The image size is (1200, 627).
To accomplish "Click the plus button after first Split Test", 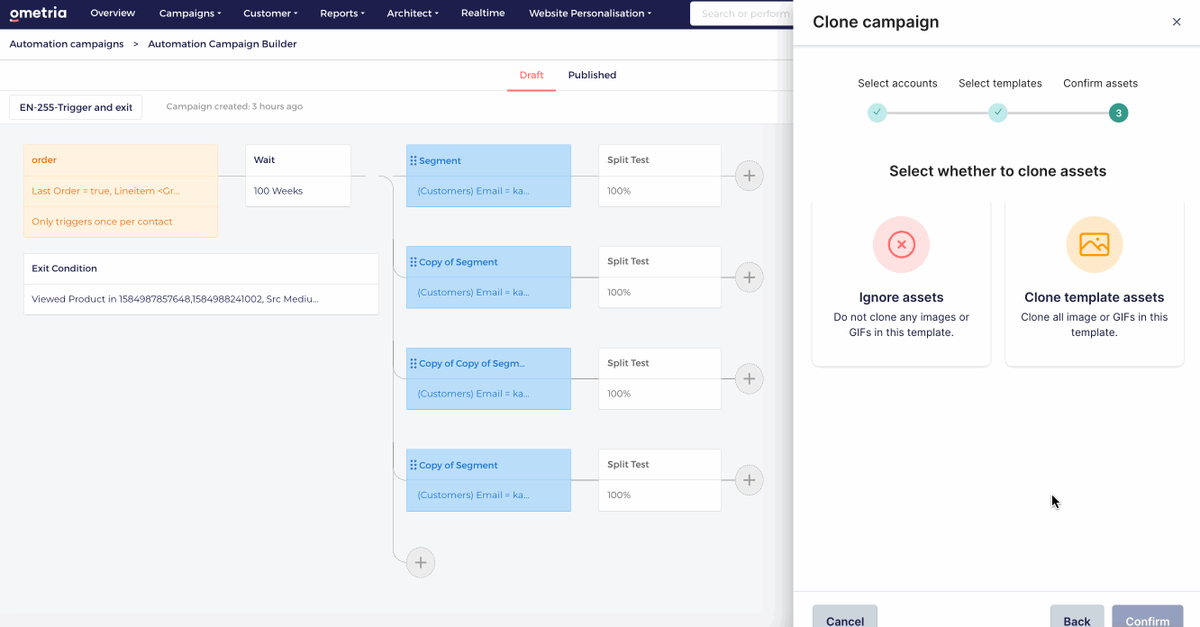I will point(750,176).
